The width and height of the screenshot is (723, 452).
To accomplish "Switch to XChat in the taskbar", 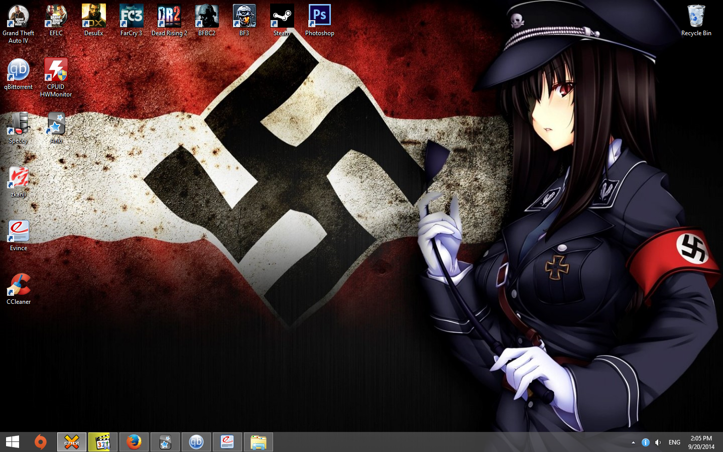I will tap(72, 442).
